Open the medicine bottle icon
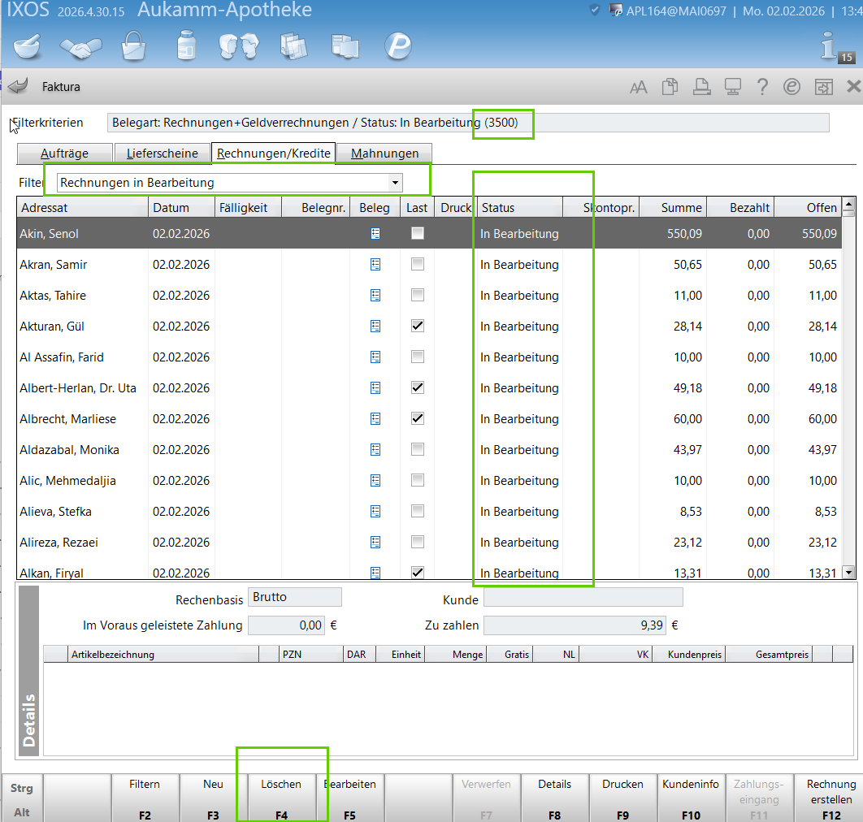 click(186, 46)
